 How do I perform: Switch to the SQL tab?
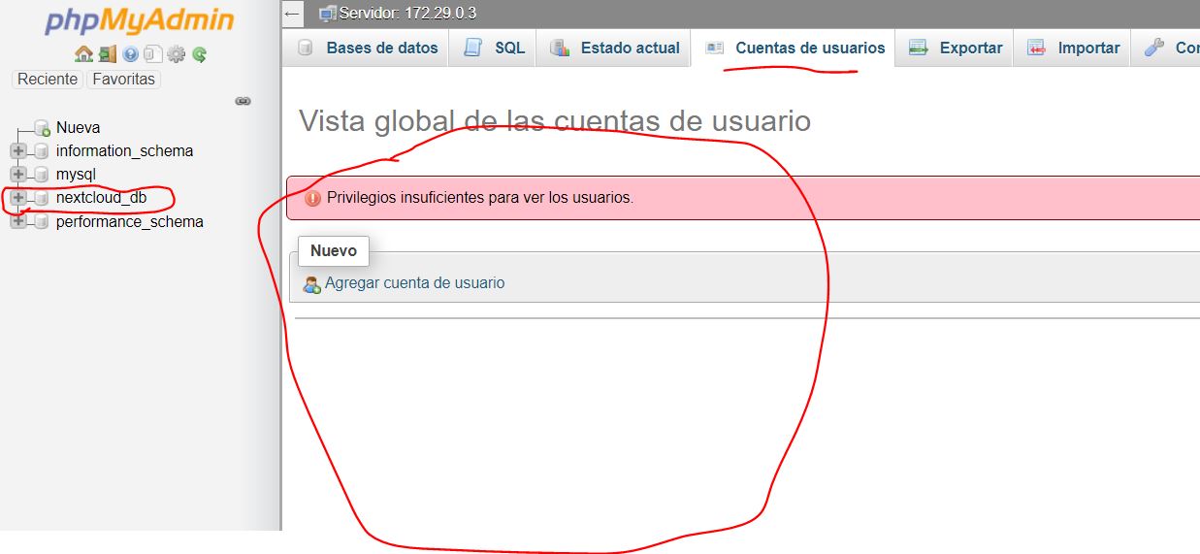coord(495,48)
